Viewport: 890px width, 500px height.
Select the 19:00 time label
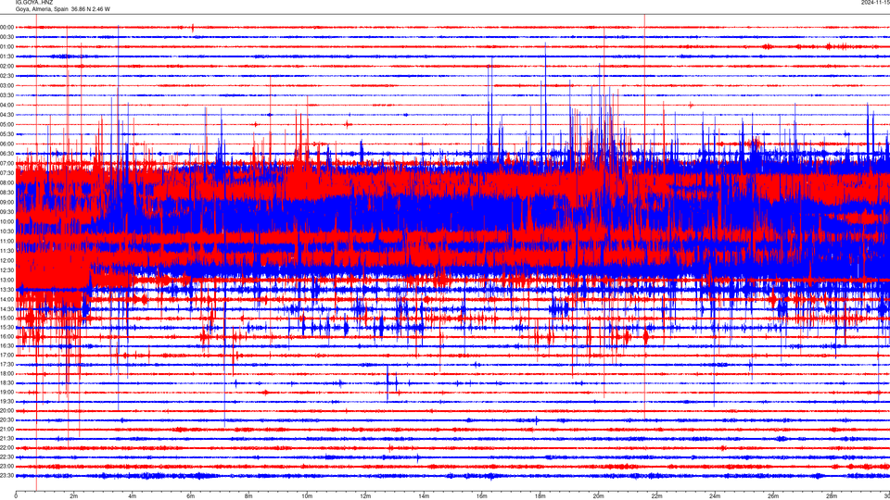[x=6, y=393]
